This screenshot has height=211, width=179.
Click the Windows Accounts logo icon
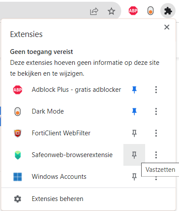(17, 177)
